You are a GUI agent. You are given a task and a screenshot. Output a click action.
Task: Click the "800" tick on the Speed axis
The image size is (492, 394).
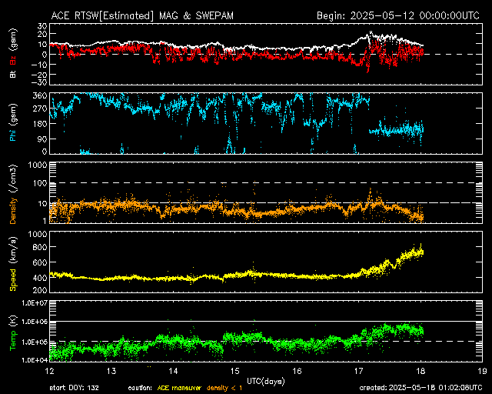pos(40,247)
